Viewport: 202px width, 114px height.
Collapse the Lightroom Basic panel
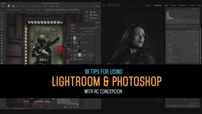[x=199, y=29]
